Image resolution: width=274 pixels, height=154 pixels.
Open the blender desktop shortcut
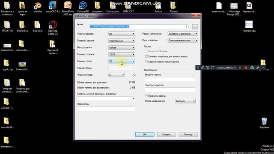point(38,7)
